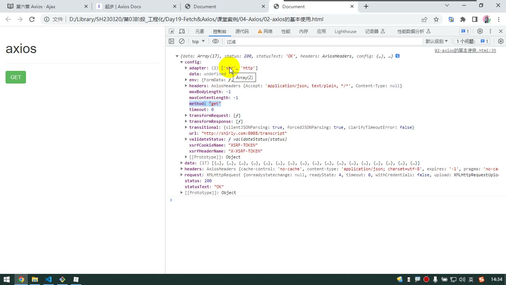Open Visual Studio Code from the taskbar
Screen dimensions: 506x285
(48, 279)
